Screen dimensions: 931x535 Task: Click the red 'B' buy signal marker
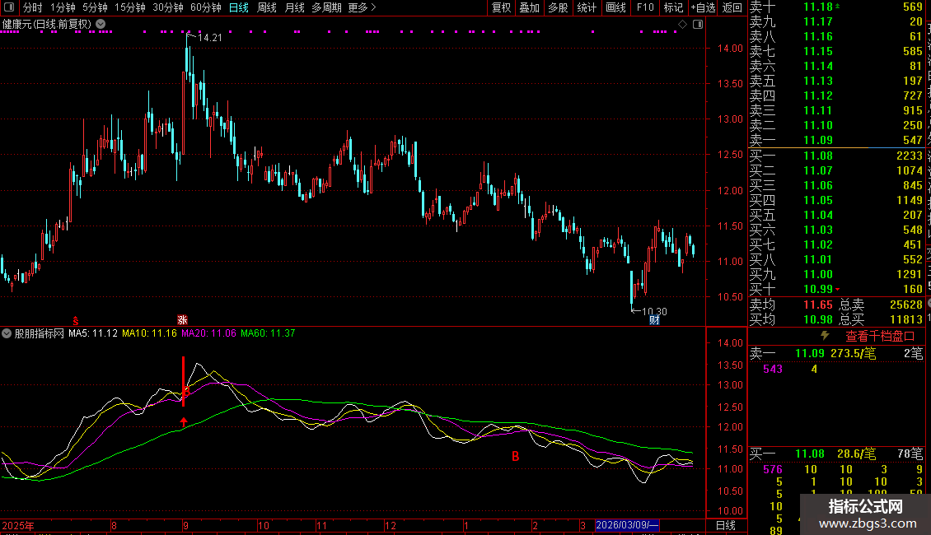click(515, 456)
